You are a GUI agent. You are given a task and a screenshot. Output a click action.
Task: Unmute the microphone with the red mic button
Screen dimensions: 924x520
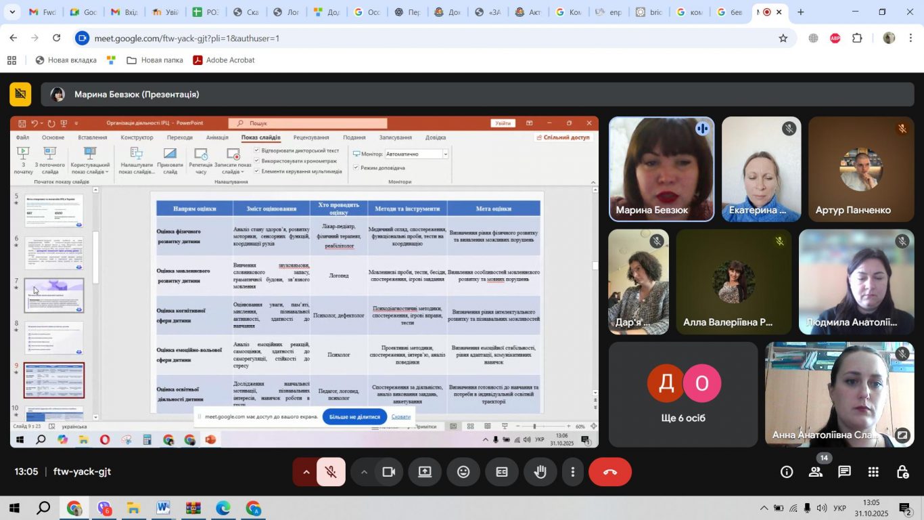click(331, 472)
